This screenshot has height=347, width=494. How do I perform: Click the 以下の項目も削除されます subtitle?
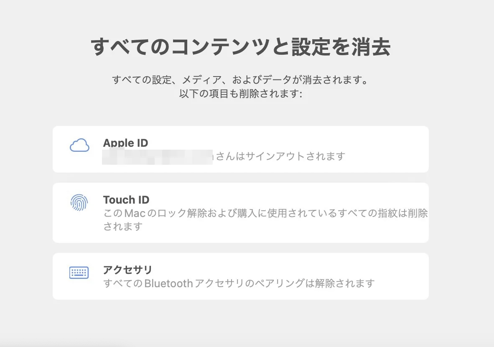(x=241, y=94)
